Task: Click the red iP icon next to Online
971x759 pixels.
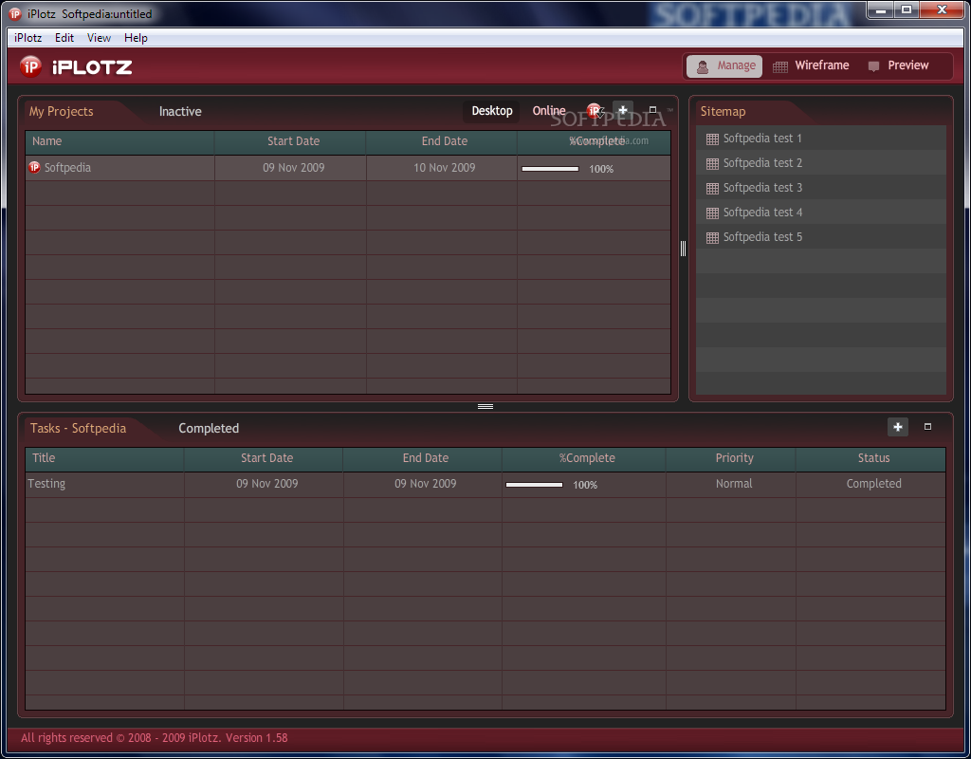Action: (x=595, y=111)
